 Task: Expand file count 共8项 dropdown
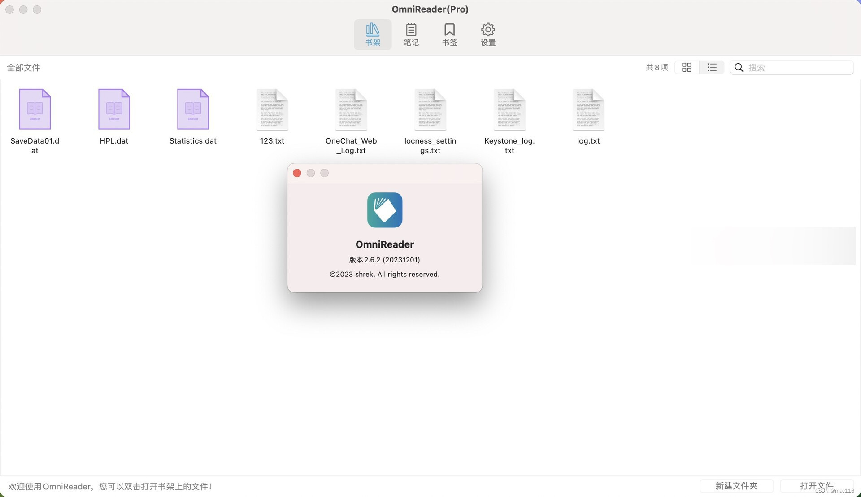pyautogui.click(x=657, y=67)
